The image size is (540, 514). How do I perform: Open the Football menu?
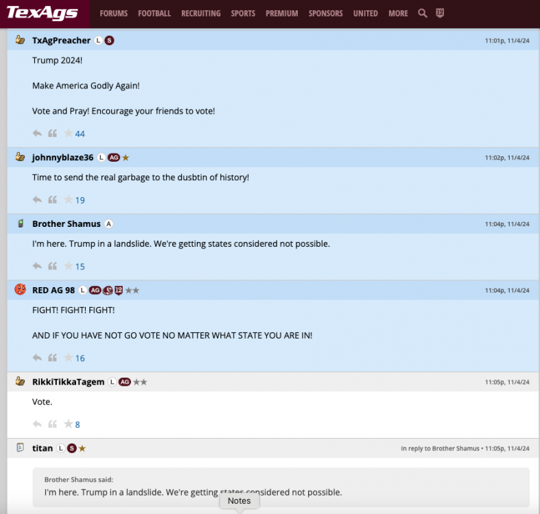(154, 14)
